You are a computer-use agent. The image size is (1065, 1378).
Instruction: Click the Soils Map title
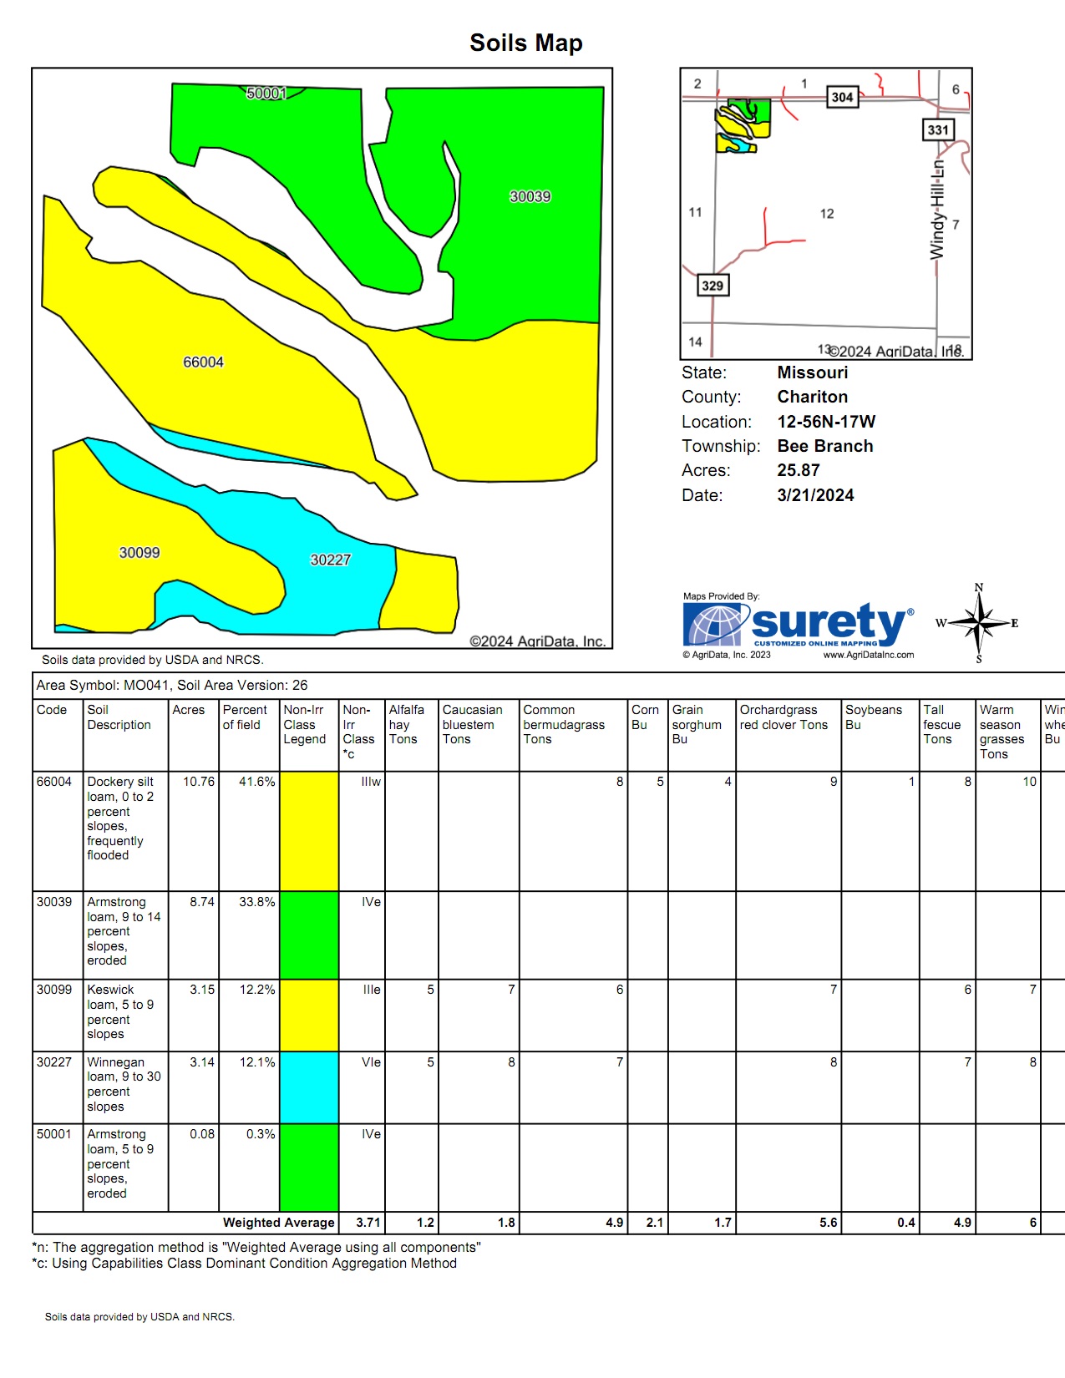coord(525,43)
